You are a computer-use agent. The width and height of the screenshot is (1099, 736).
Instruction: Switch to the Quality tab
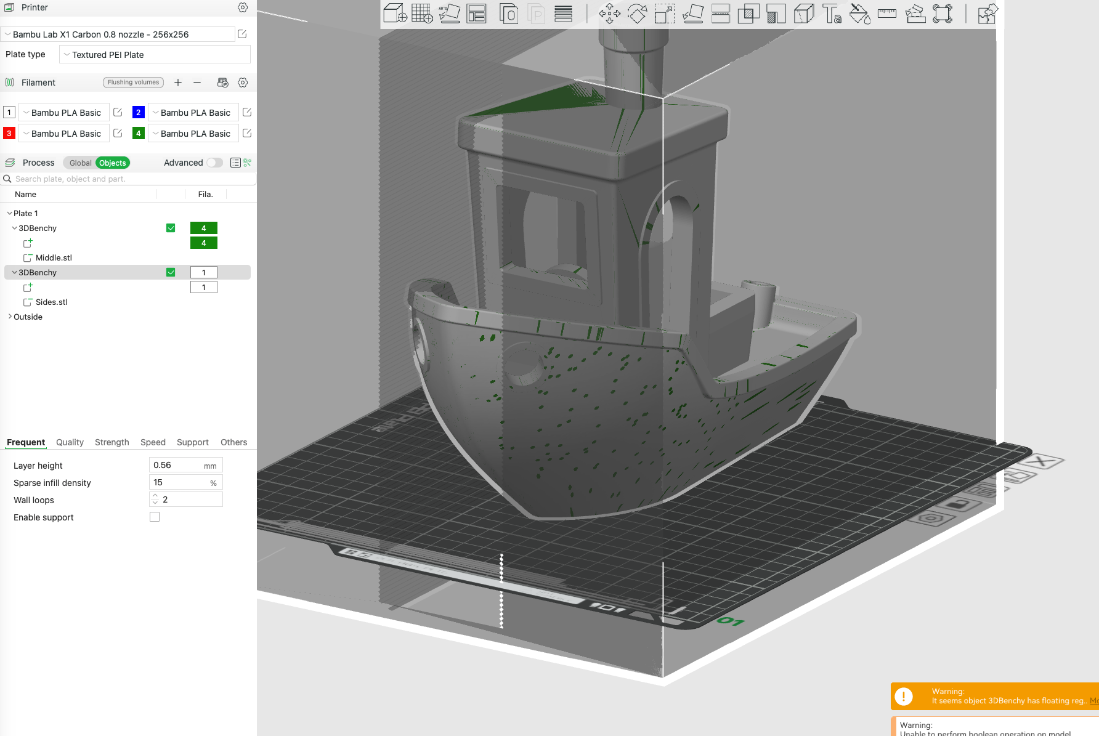point(70,442)
